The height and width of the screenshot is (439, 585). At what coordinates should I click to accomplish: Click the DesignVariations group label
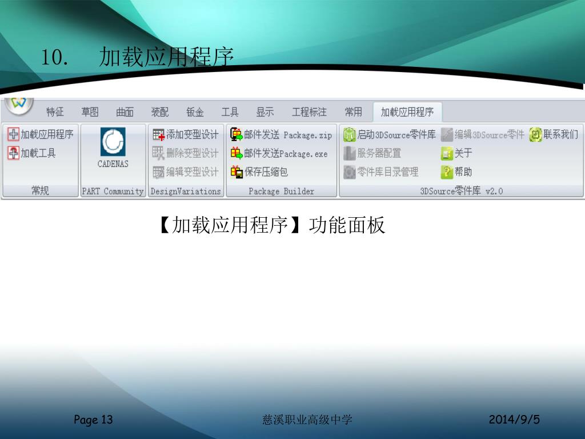tap(186, 191)
